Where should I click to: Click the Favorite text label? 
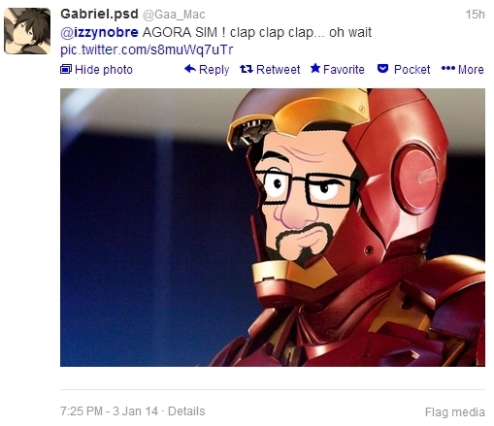(344, 69)
